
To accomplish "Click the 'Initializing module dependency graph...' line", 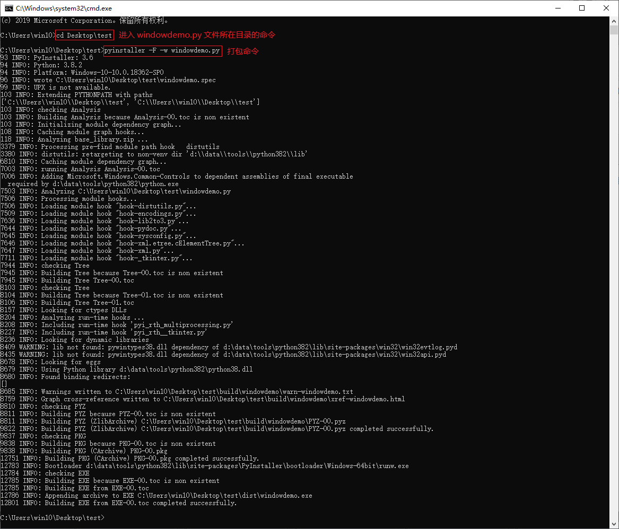I will click(91, 125).
